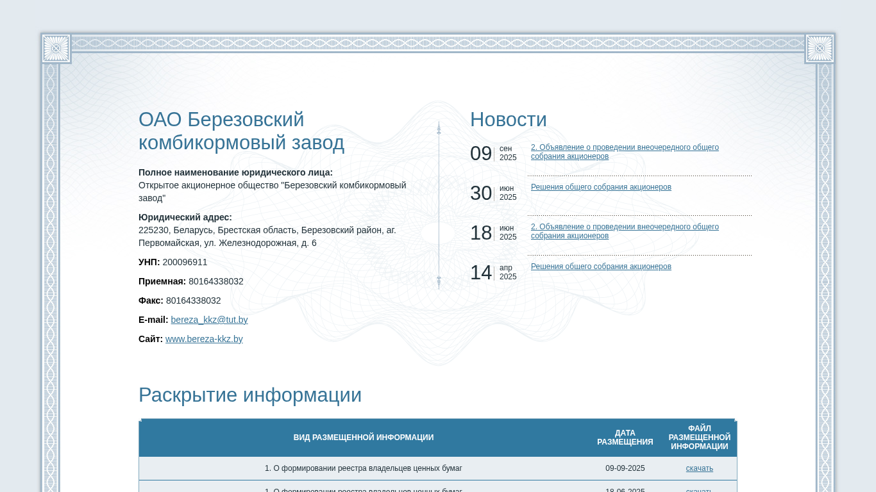Screen dimensions: 876x492
Task: Click the Файл размещенной информации column header
Action: click(x=700, y=438)
